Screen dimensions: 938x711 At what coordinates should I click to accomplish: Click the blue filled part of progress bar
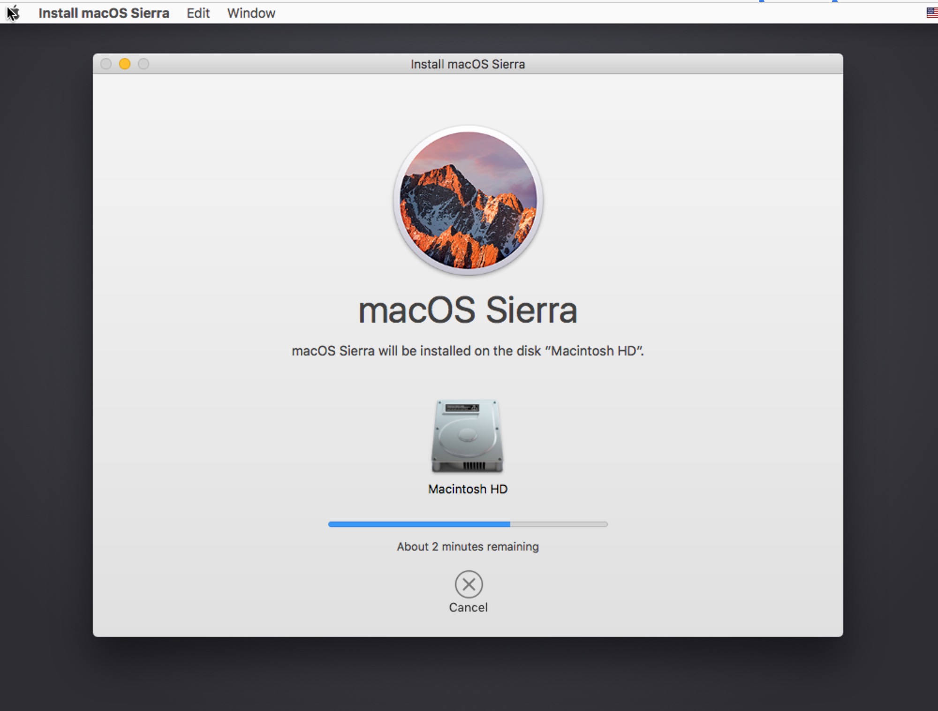[x=419, y=524]
